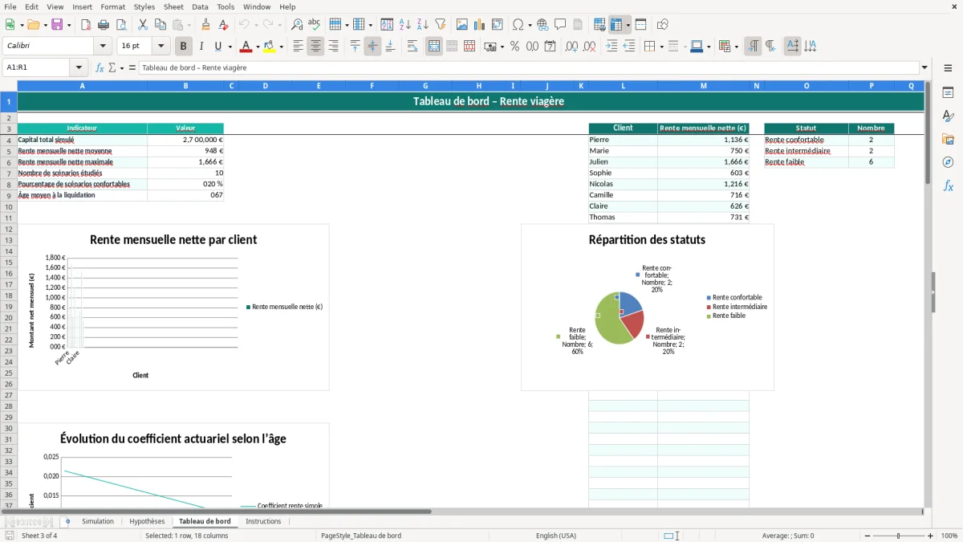963x542 pixels.
Task: Switch to the Simulation sheet tab
Action: coord(98,521)
